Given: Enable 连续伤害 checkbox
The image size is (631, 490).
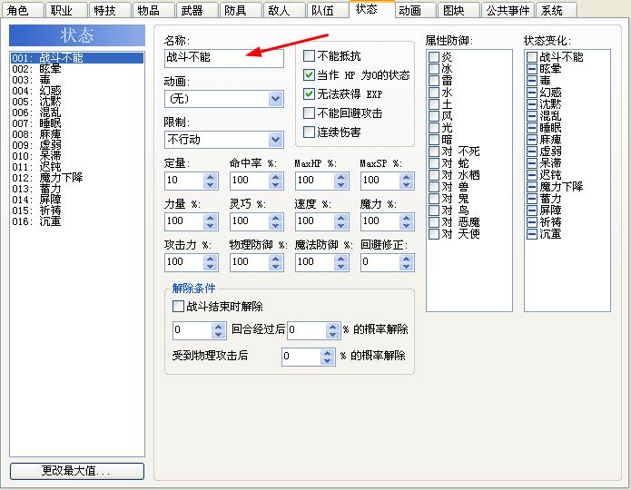Looking at the screenshot, I should (309, 132).
